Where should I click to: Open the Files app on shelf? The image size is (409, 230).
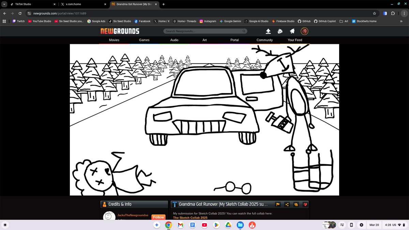[x=240, y=225]
